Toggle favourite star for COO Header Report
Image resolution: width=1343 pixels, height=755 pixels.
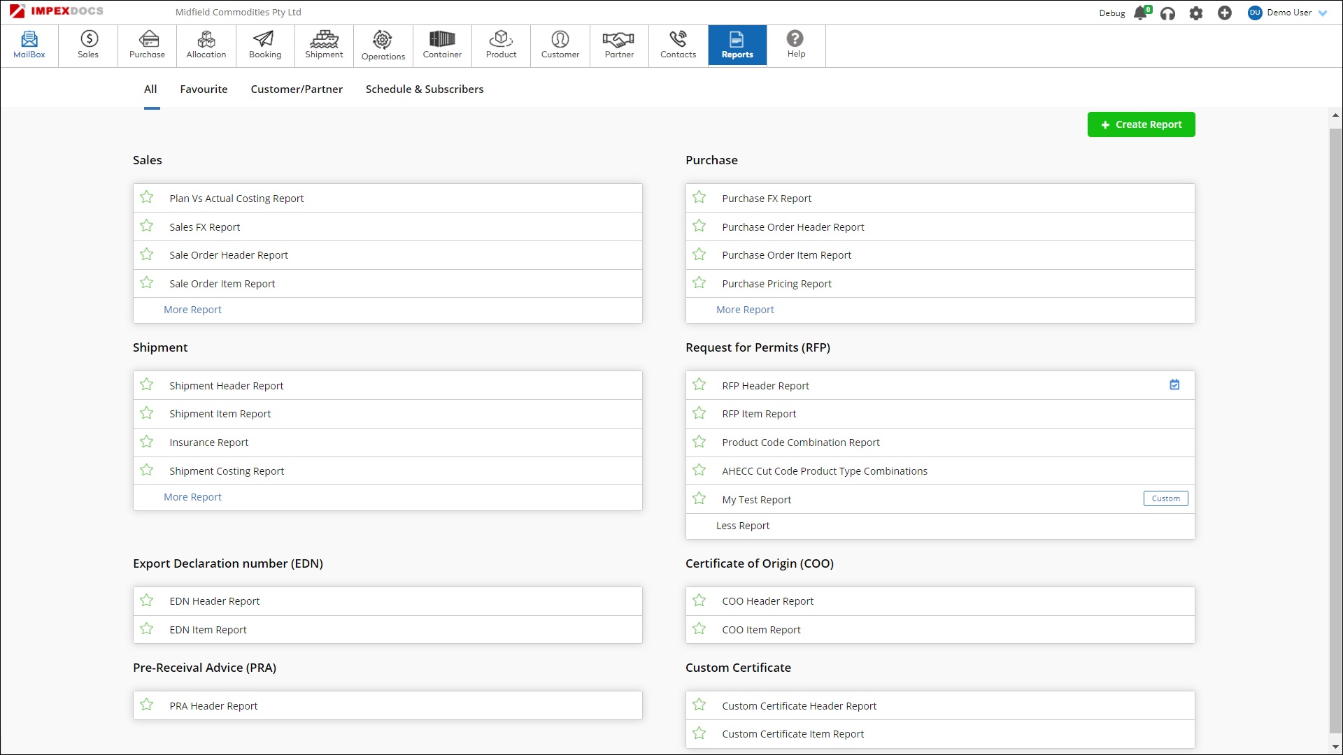pos(699,601)
